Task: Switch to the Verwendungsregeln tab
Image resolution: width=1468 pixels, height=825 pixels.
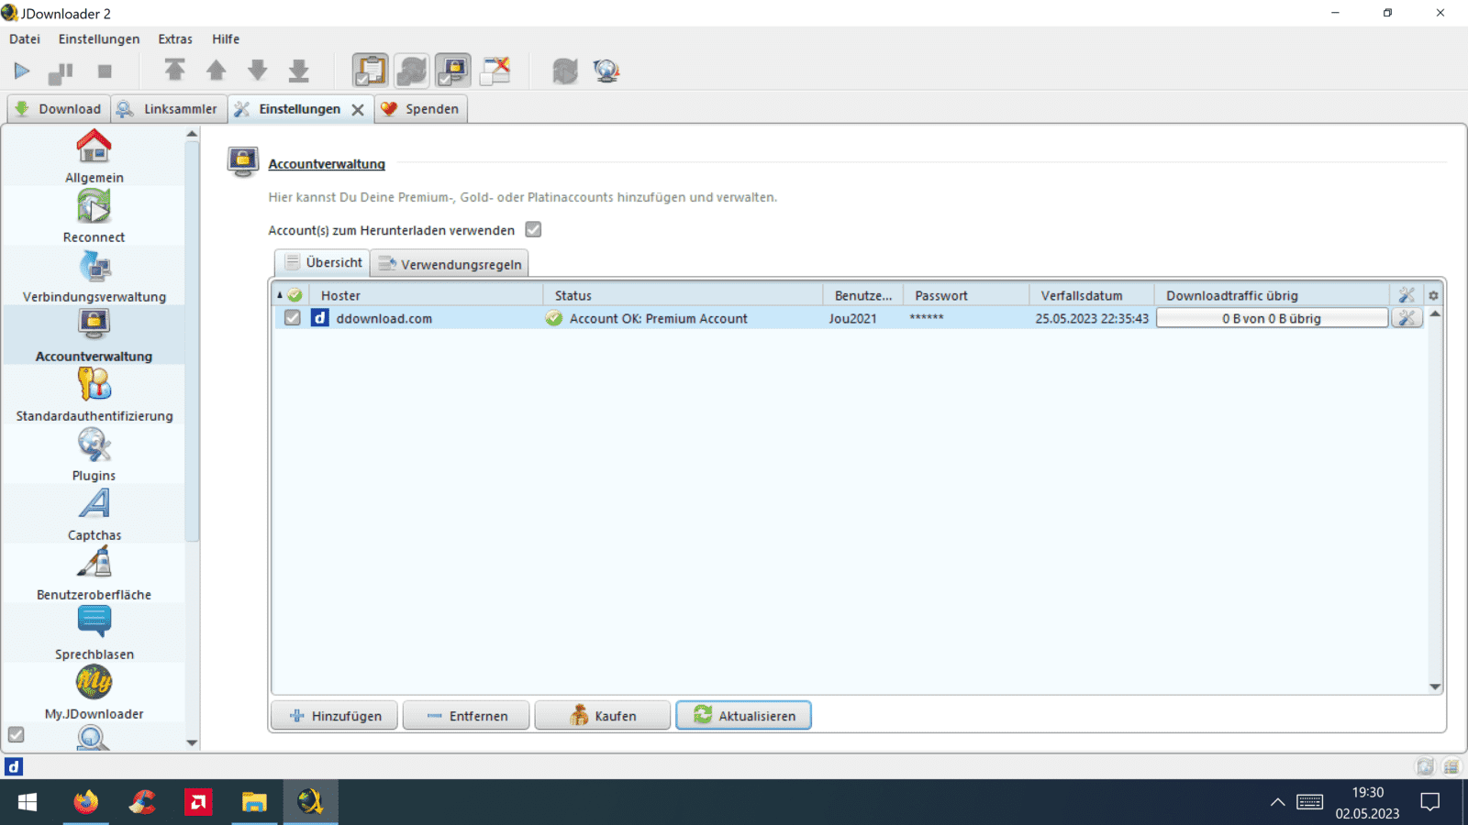Action: (x=450, y=264)
